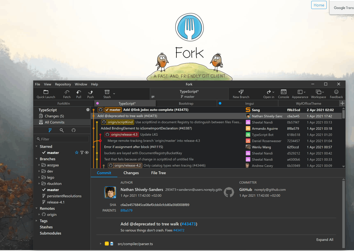Click Nathan Shively-Sanders author avatar in details
The height and width of the screenshot is (251, 354).
point(110,192)
